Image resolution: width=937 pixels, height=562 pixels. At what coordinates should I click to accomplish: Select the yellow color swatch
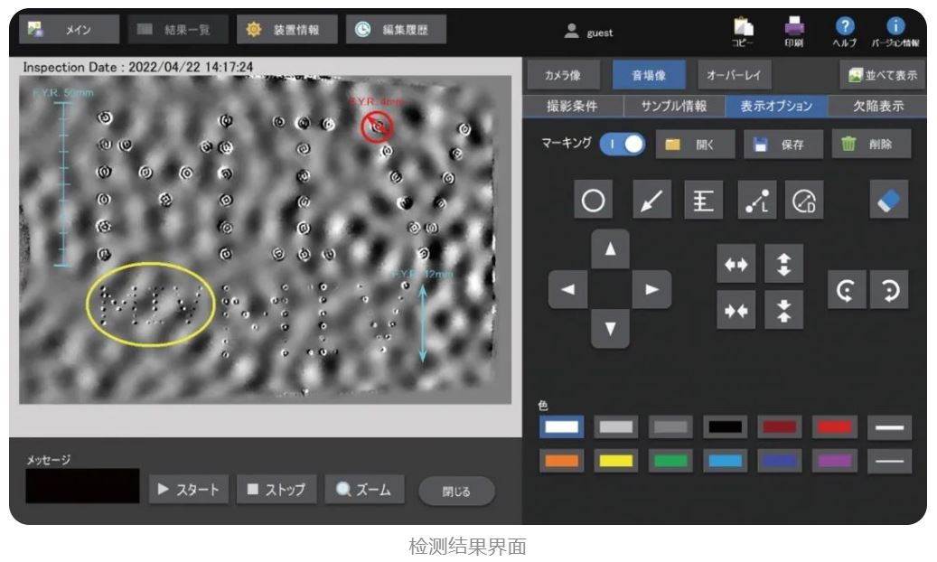coord(615,461)
